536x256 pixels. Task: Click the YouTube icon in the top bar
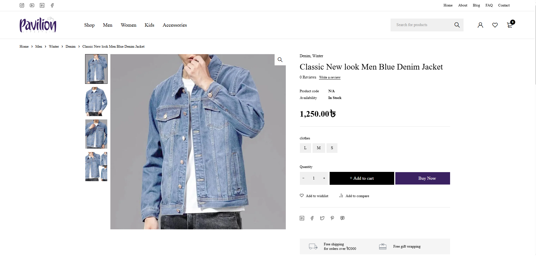tap(32, 5)
